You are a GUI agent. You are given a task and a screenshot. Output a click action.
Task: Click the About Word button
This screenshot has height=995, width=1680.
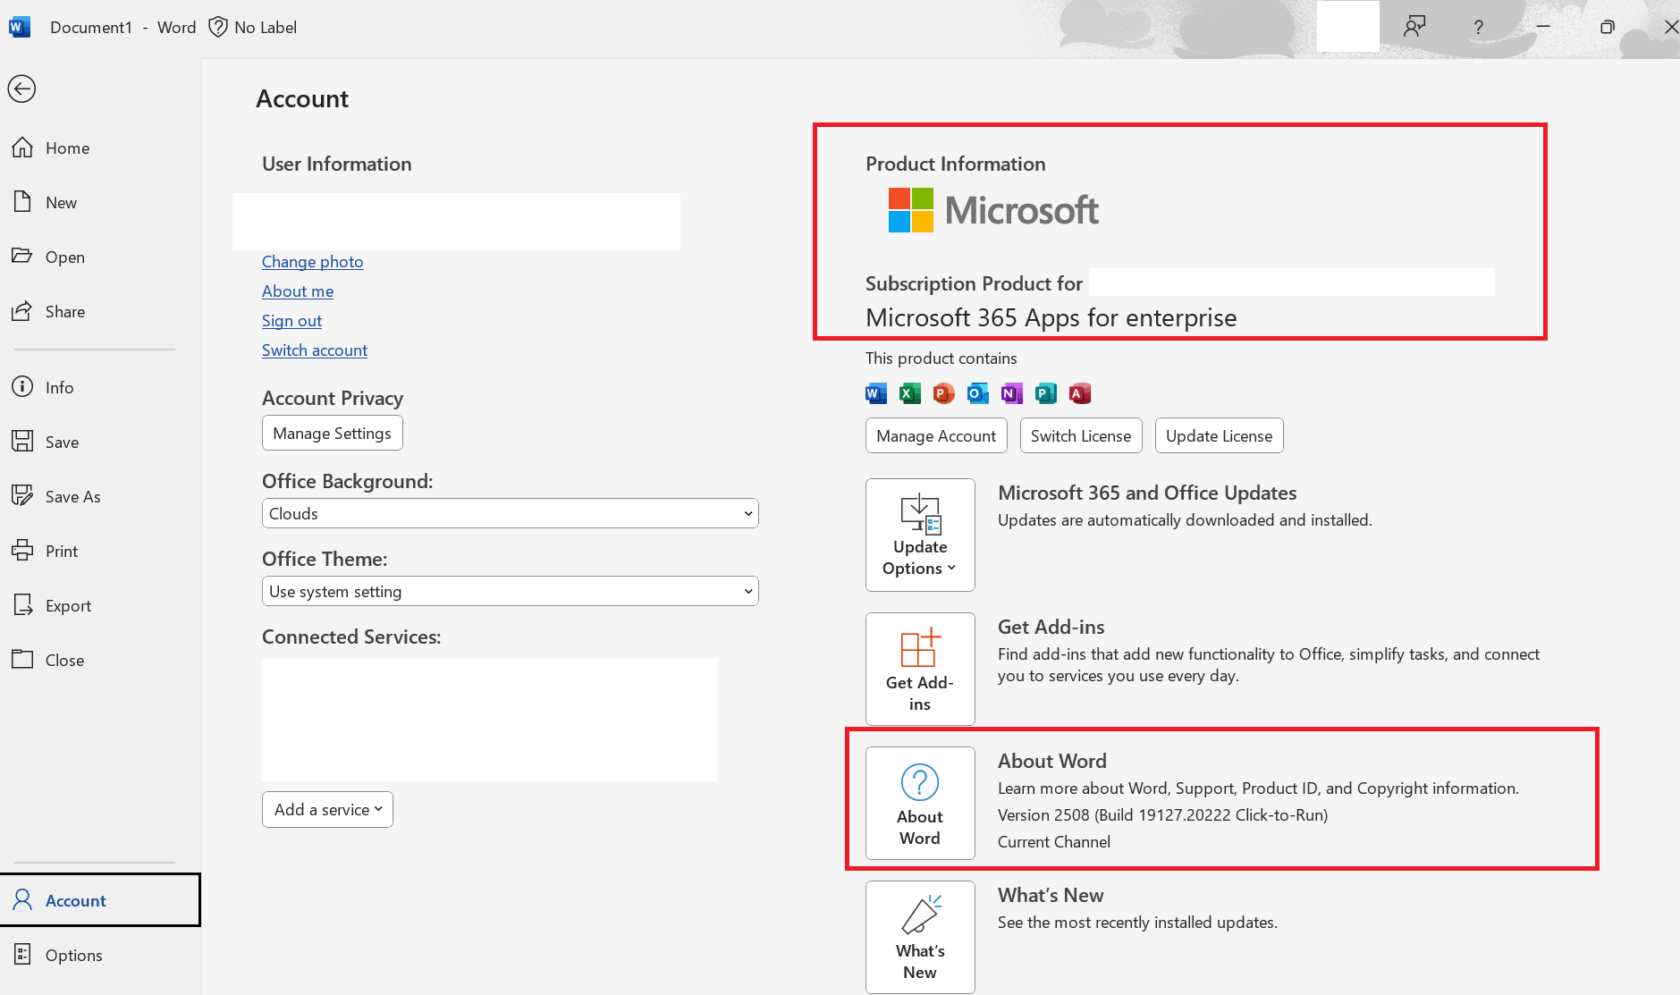920,803
